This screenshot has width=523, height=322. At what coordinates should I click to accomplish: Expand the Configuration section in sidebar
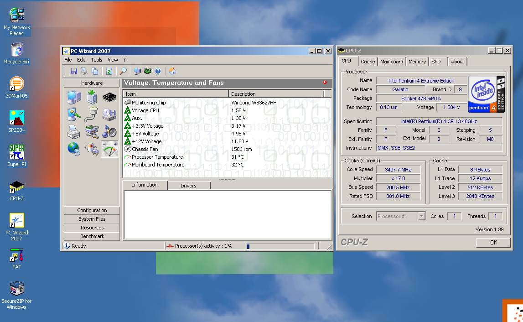92,210
